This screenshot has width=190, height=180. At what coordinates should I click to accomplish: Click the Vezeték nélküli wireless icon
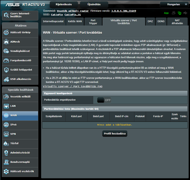[x=6, y=97]
